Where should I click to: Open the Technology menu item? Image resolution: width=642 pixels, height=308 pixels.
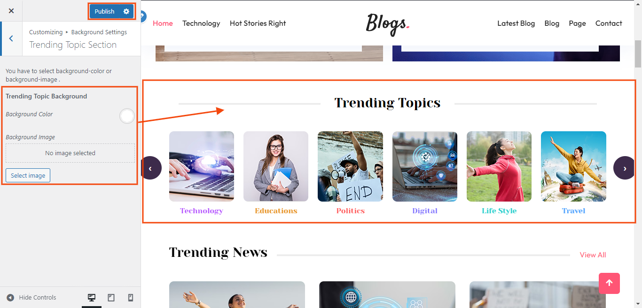tap(201, 23)
